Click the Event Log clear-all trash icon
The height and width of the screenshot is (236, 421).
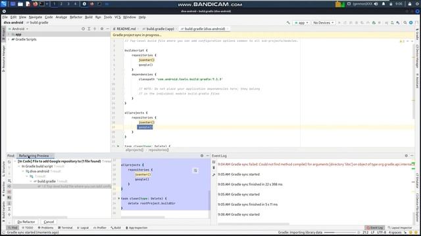(x=214, y=168)
